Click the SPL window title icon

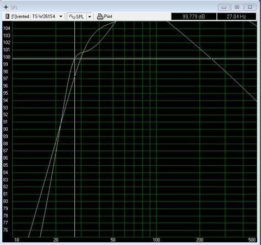click(6, 7)
